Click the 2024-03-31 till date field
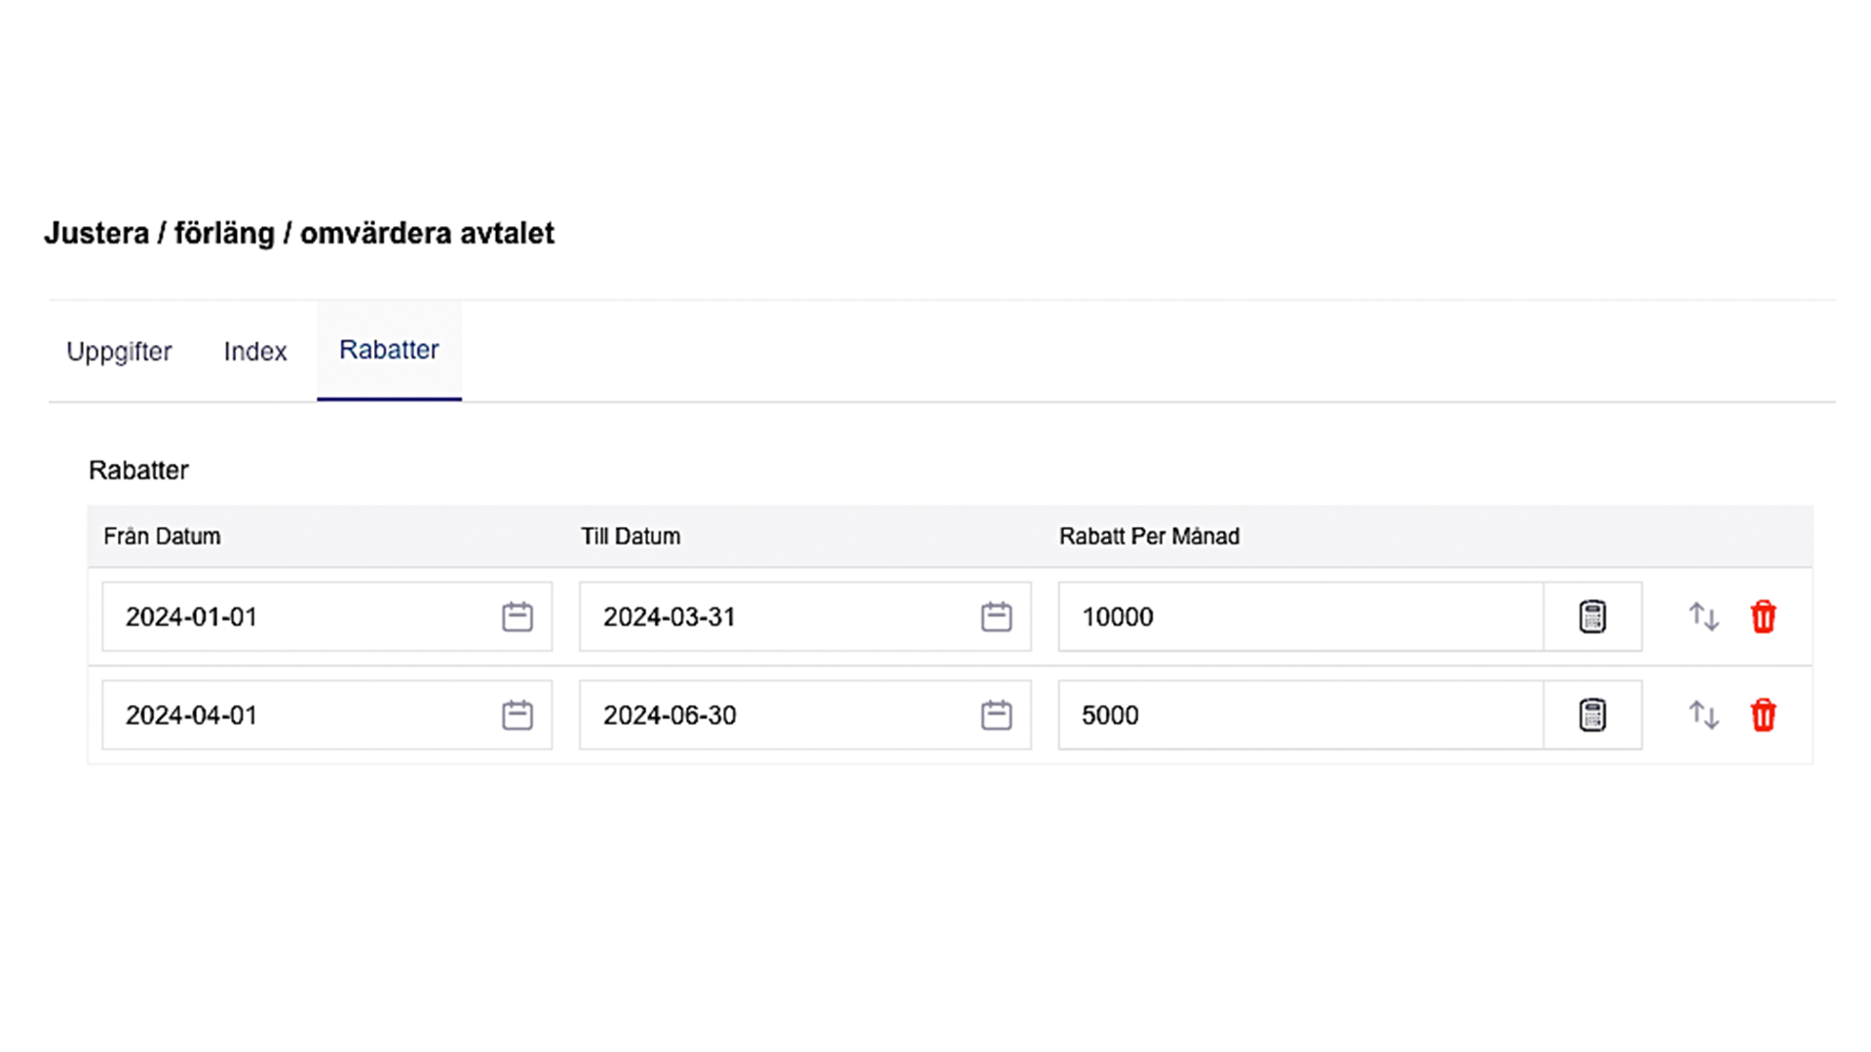Screen dimensions: 1871x1052 click(805, 617)
